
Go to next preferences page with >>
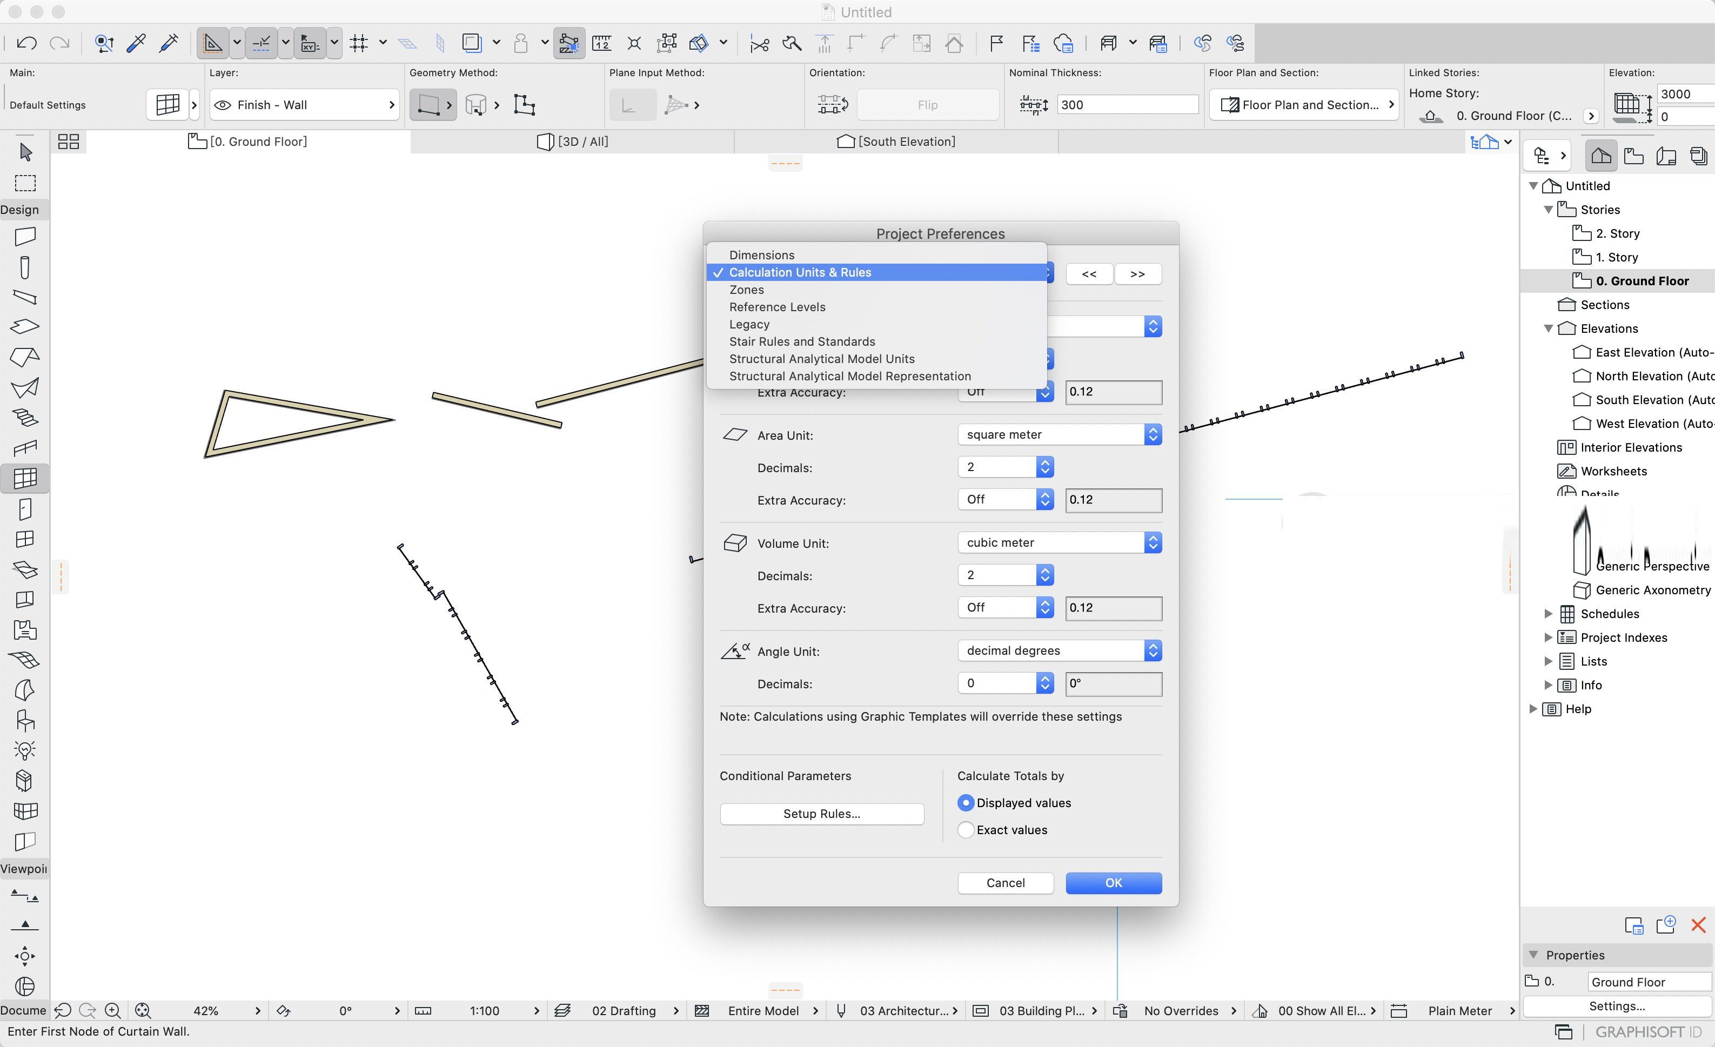[1138, 274]
